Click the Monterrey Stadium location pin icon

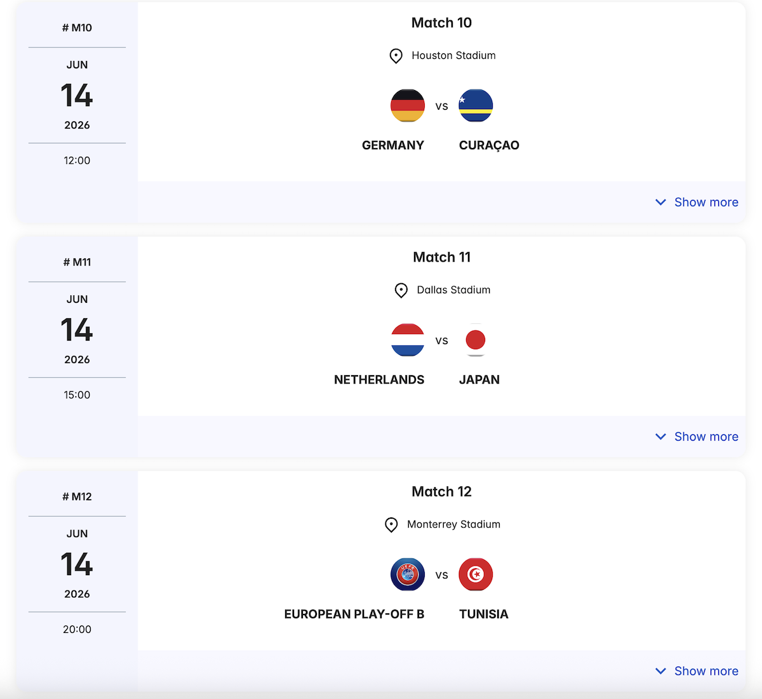[391, 524]
